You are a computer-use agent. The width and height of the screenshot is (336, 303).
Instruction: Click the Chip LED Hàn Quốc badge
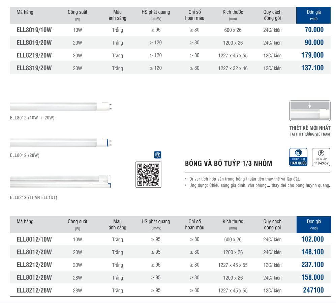pos(298,157)
